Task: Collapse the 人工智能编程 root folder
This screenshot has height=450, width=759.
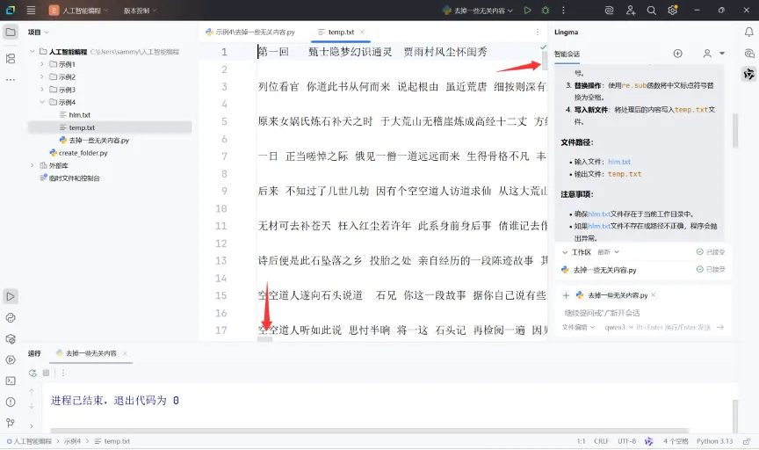Action: [x=32, y=51]
